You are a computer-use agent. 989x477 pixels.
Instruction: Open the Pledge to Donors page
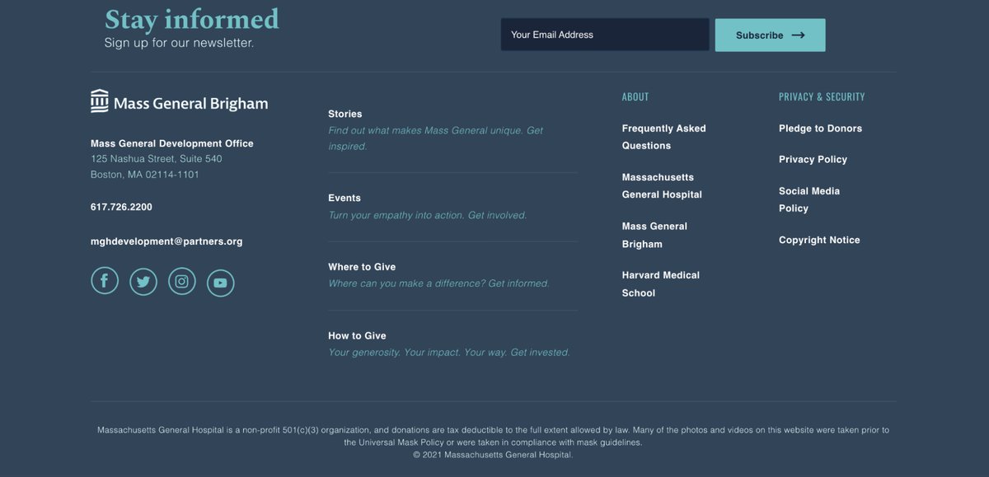coord(820,129)
